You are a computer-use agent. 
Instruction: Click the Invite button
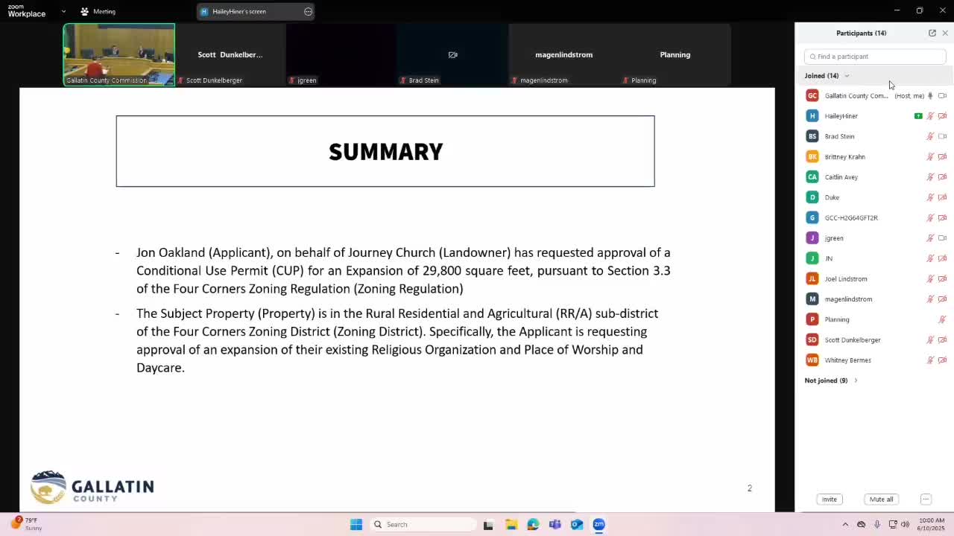[830, 500]
